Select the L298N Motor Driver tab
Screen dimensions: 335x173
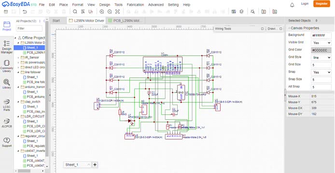[x=86, y=21]
